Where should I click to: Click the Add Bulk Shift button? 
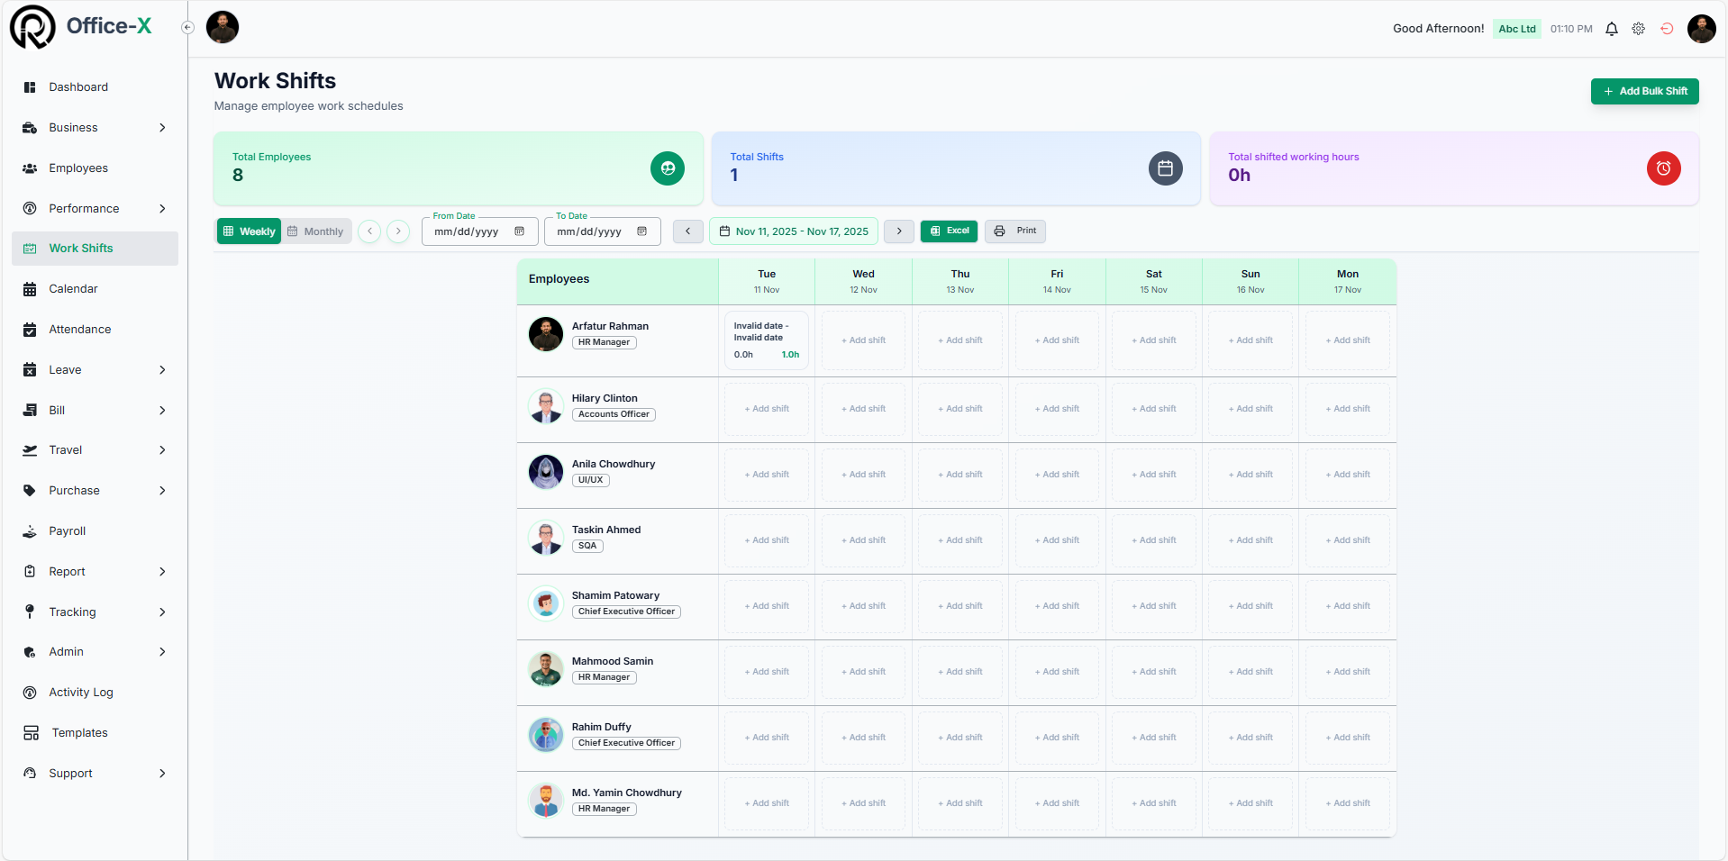click(1643, 91)
